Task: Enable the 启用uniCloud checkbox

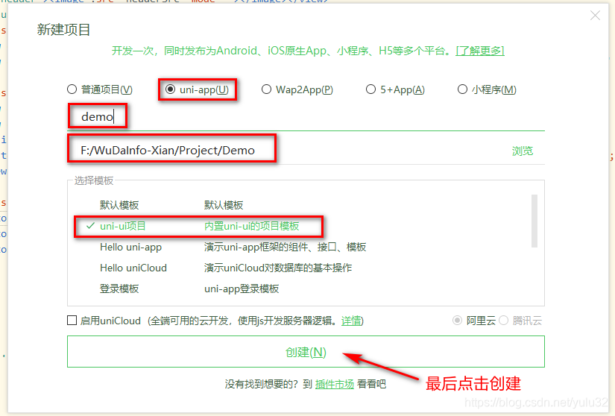Action: coord(72,321)
